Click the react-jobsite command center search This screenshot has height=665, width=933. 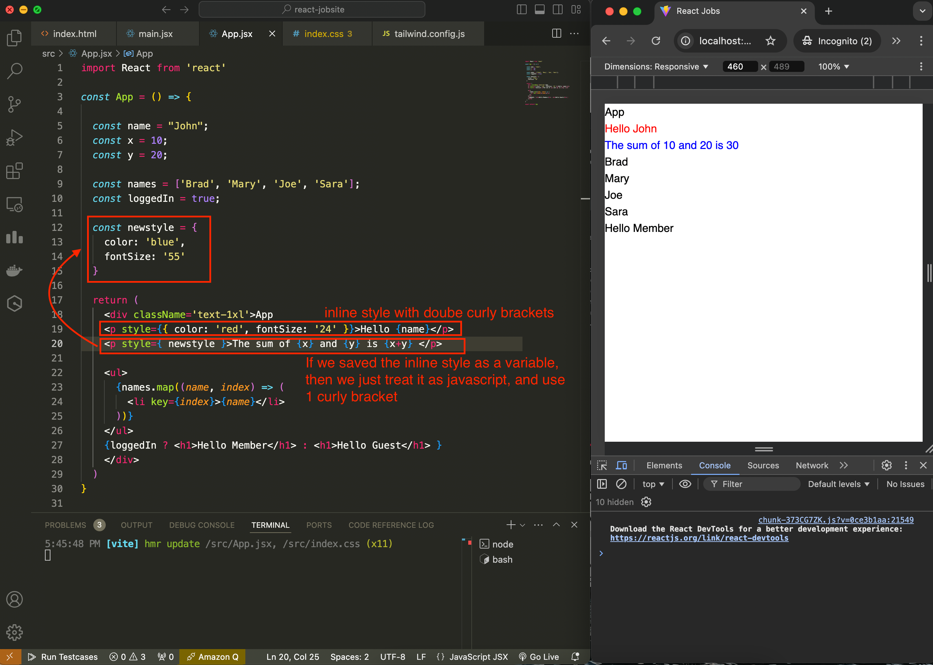point(312,9)
